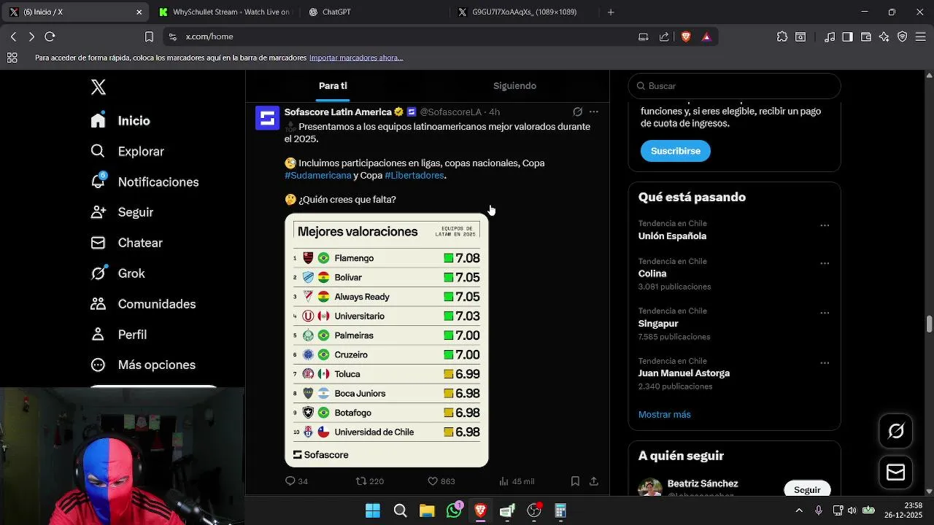Open the apps grid icon in the bookmarks bar

coord(12,58)
